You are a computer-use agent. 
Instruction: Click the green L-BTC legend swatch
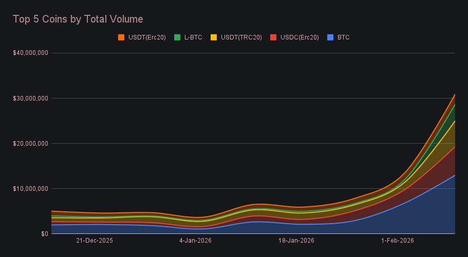[177, 37]
